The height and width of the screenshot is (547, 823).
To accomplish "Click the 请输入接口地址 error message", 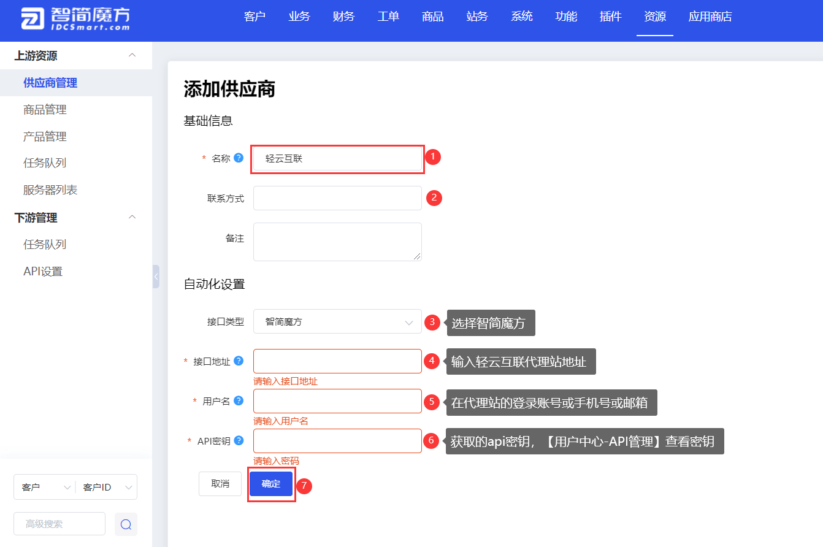I will coord(286,381).
